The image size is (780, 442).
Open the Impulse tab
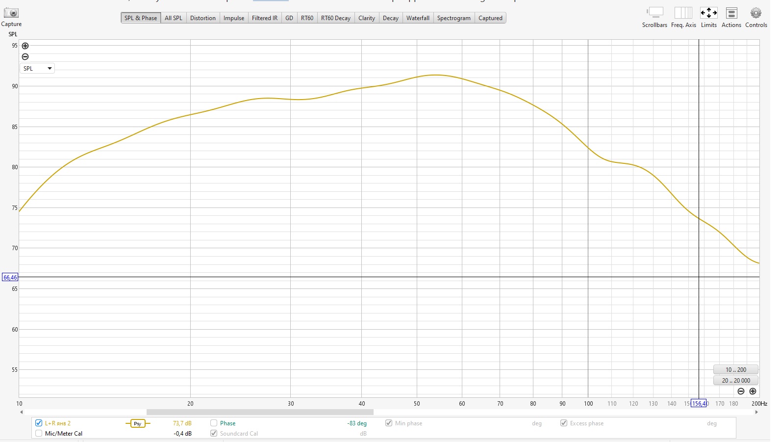coord(234,18)
